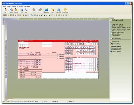Click the Otevřít toolbar icon
The width and height of the screenshot is (134, 105).
point(16,10)
